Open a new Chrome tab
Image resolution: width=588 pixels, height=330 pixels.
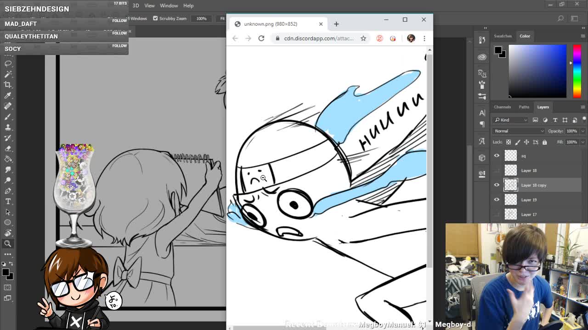[x=336, y=24]
